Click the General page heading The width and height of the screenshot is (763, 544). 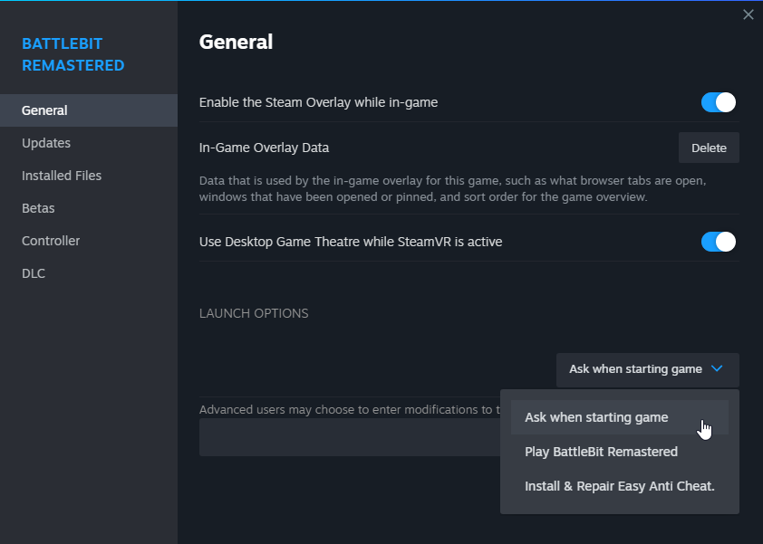(236, 42)
